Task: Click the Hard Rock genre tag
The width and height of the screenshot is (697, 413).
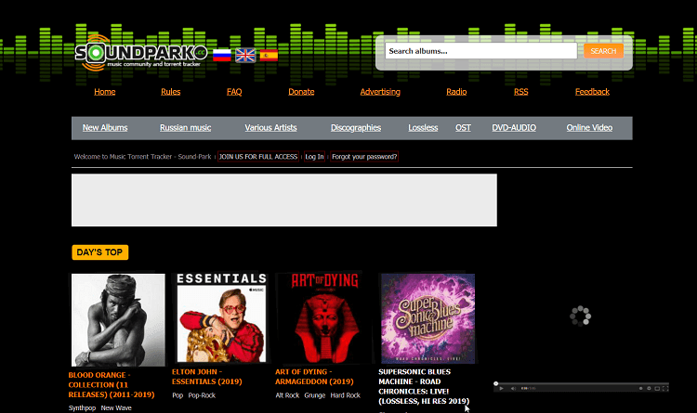Action: tap(346, 395)
